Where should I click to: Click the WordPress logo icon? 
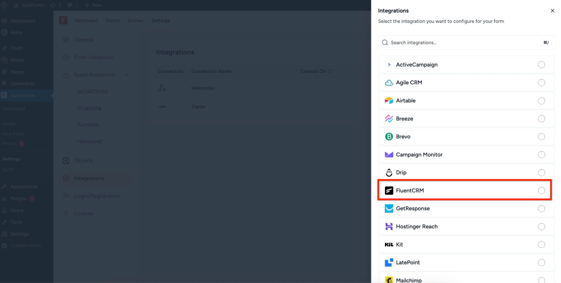(x=4, y=5)
